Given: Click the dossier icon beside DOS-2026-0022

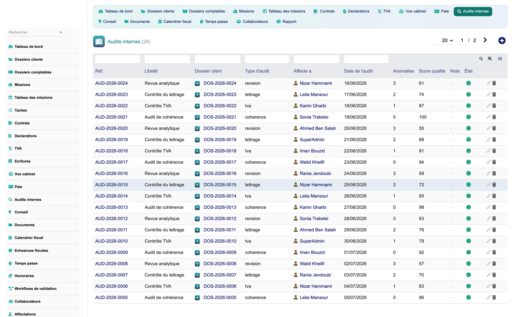Looking at the screenshot, I should (x=197, y=106).
